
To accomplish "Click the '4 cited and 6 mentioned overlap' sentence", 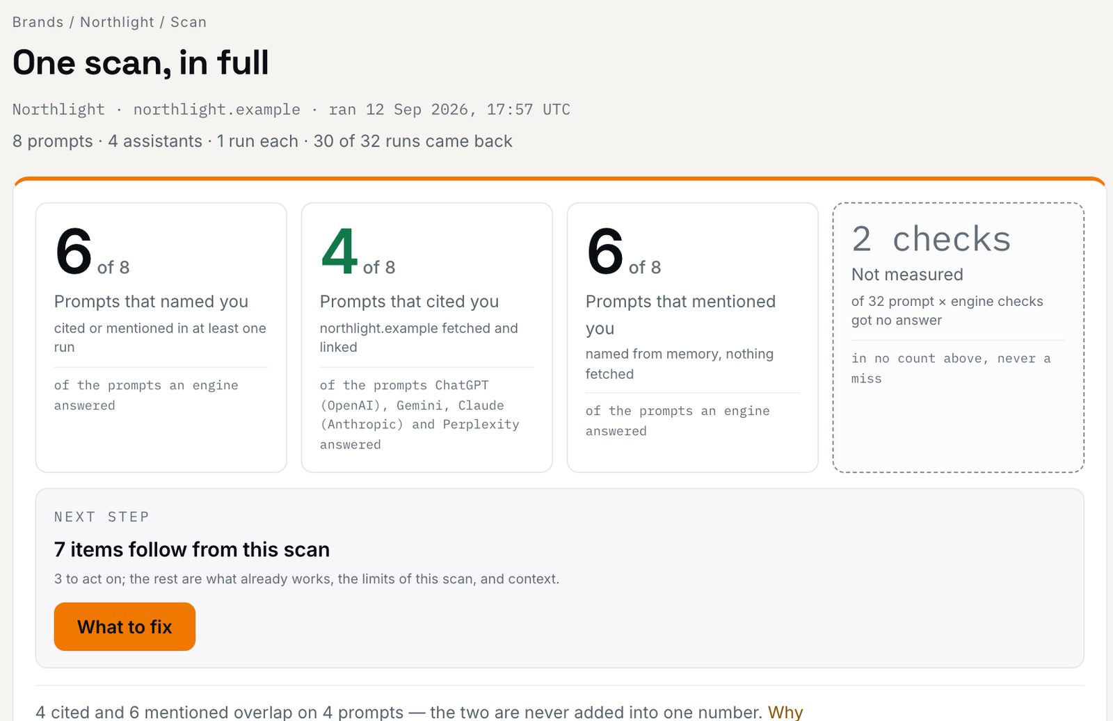I will 399,712.
